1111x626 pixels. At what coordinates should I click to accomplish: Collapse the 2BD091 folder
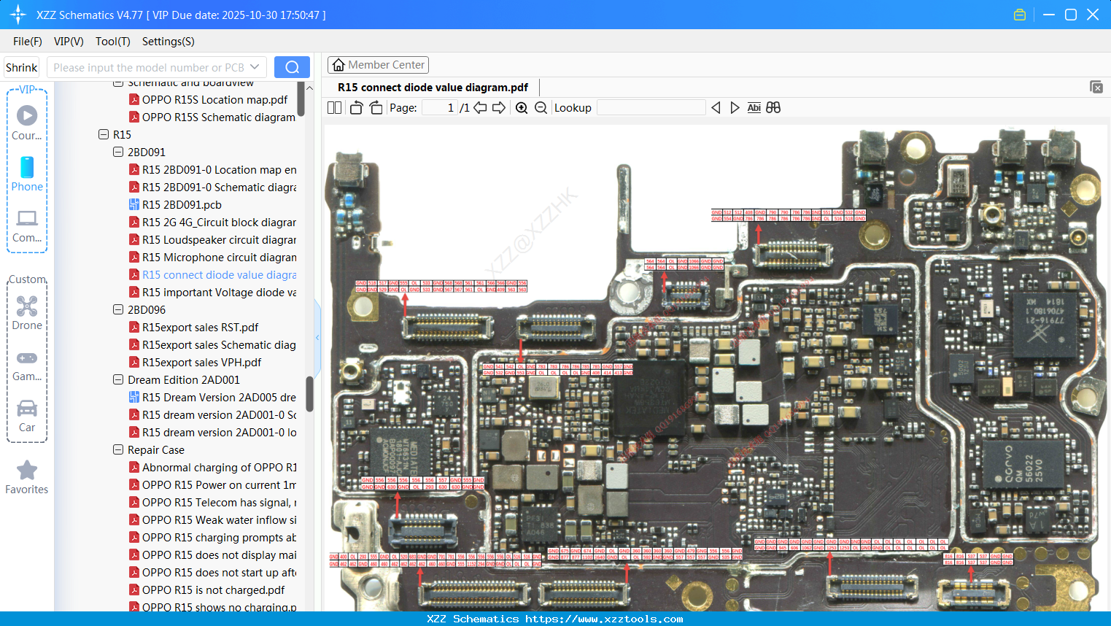(118, 152)
